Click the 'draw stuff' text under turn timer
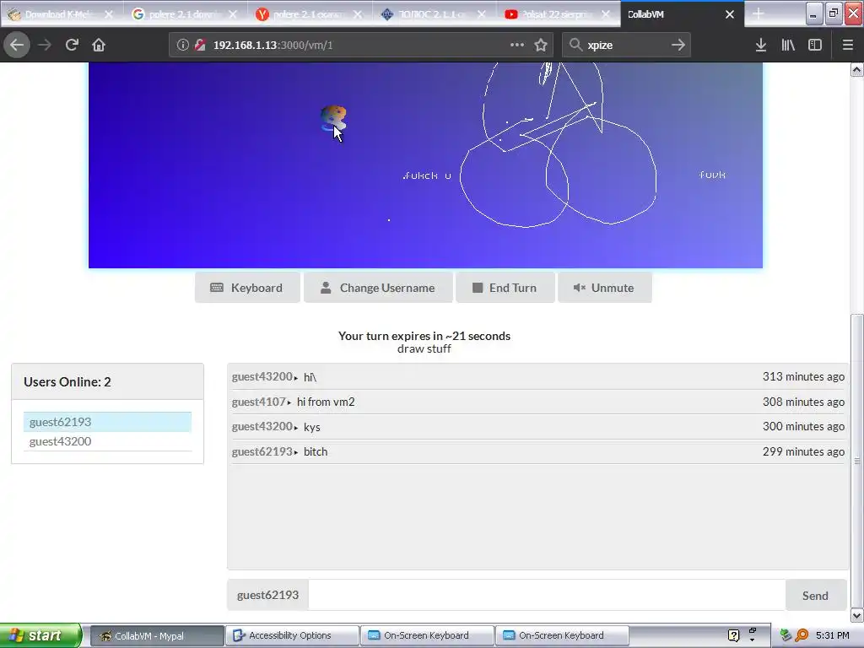 pos(424,348)
